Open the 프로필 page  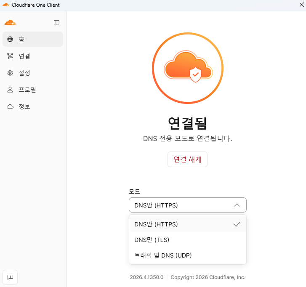33,90
